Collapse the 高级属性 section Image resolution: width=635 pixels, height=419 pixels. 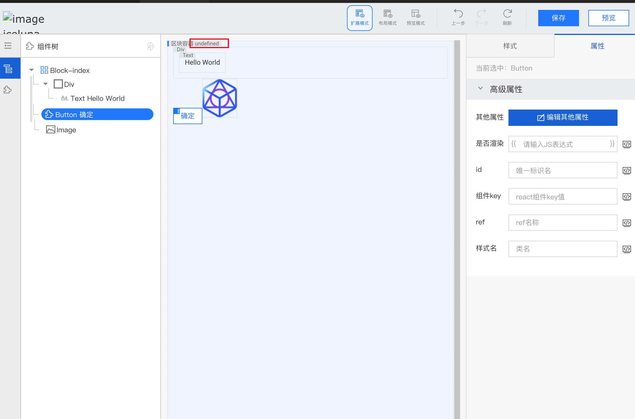pos(480,89)
